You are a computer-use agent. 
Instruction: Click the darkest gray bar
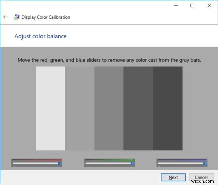point(168,108)
